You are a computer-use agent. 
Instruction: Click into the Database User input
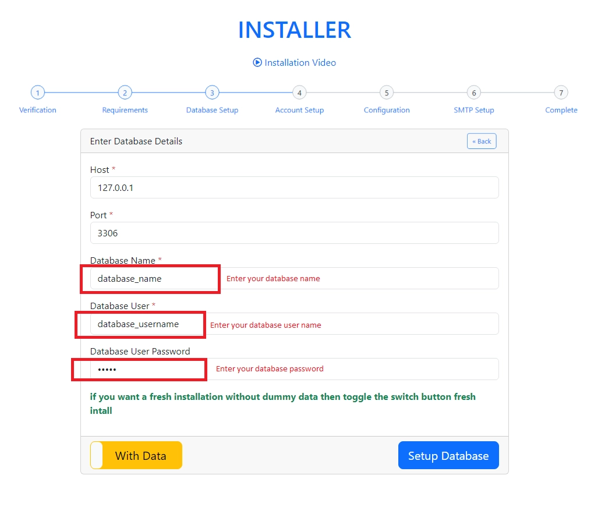[294, 324]
